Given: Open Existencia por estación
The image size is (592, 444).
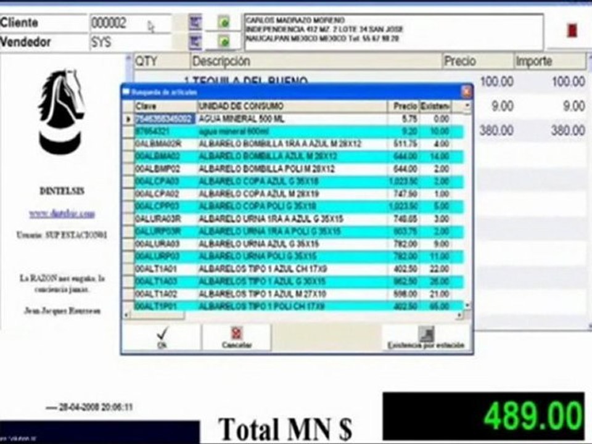Looking at the screenshot, I should 426,337.
